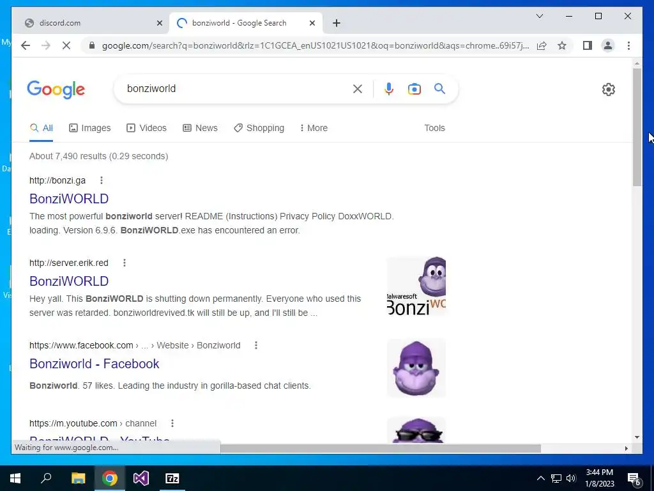Clear the search box with the X

click(358, 88)
